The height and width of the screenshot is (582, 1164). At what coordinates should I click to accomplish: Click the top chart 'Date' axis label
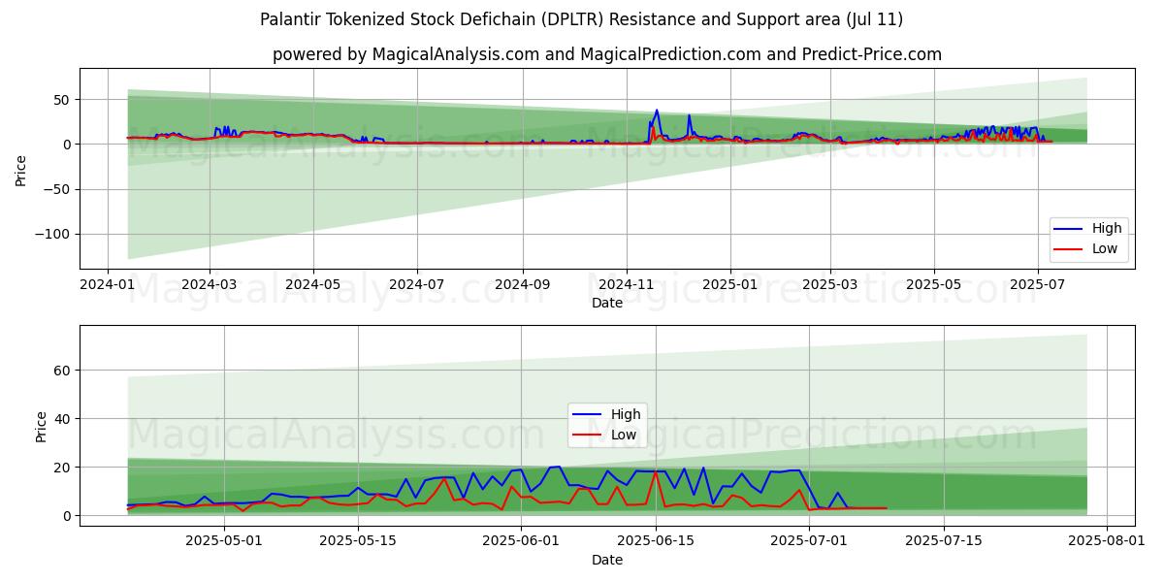(607, 303)
